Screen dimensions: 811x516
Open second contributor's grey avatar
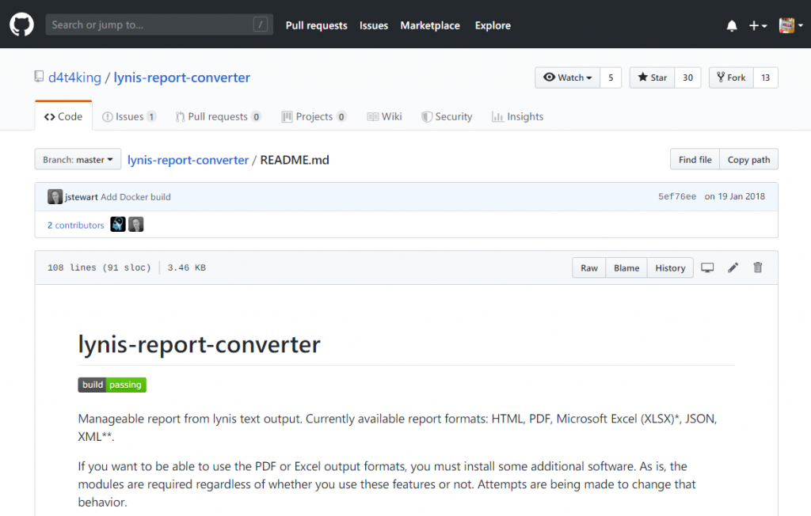coord(136,224)
